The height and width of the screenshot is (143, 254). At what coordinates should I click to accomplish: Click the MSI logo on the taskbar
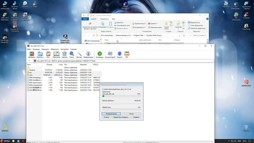pos(5,141)
